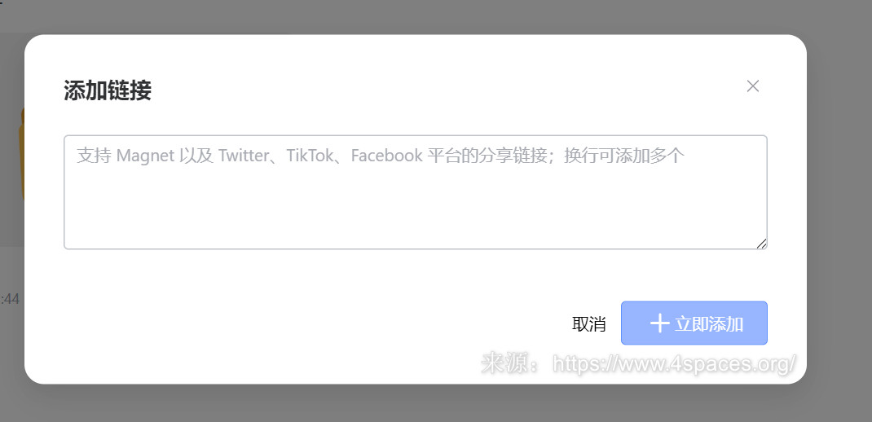
Task: Click 换行可添加多个 placeholder hint text
Action: 624,156
